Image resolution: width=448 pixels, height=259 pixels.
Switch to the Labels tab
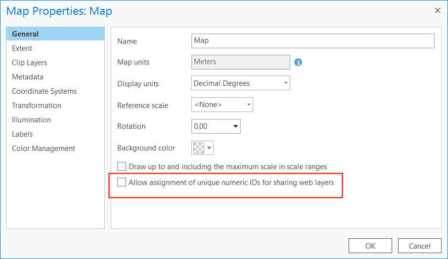(x=22, y=134)
